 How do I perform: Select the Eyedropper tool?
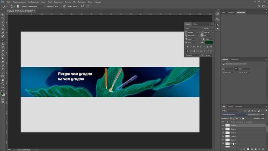point(3,33)
